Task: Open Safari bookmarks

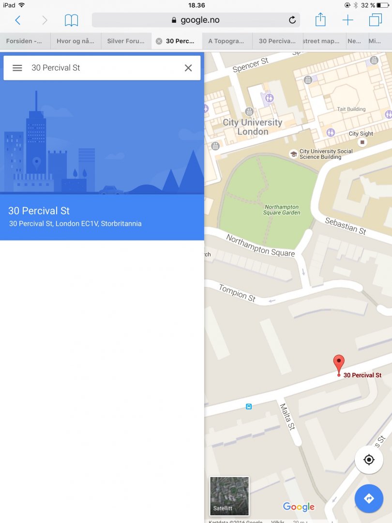Action: (x=71, y=20)
